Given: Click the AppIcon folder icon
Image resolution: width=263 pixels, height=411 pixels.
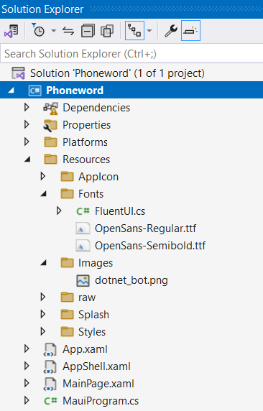Looking at the screenshot, I should pyautogui.click(x=67, y=177).
